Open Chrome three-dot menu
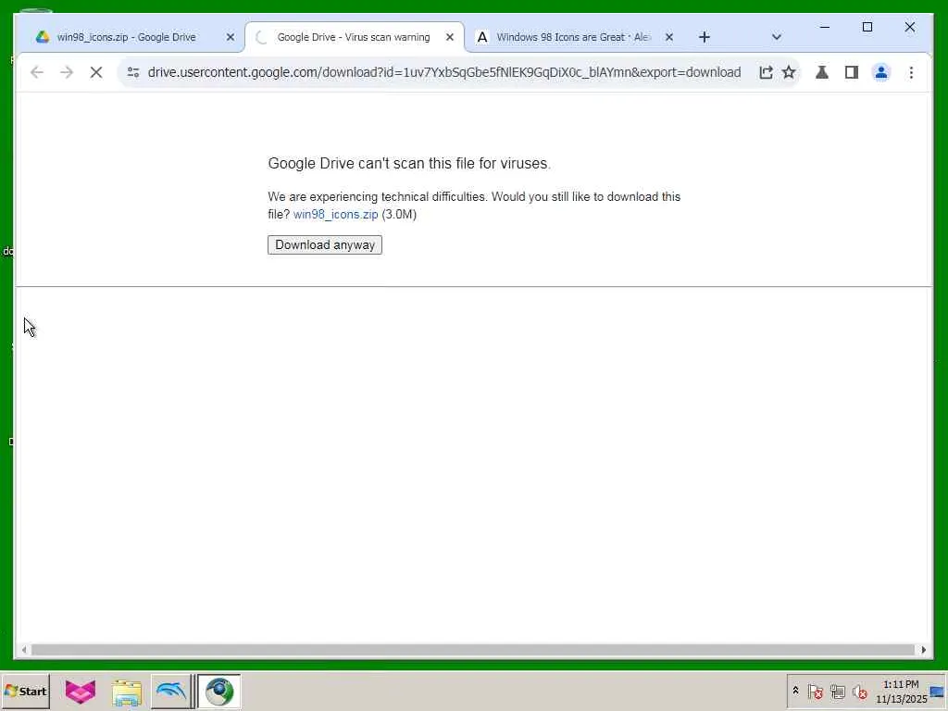Image resolution: width=948 pixels, height=711 pixels. pyautogui.click(x=911, y=72)
